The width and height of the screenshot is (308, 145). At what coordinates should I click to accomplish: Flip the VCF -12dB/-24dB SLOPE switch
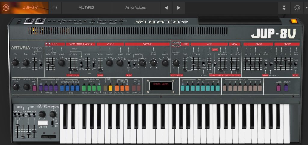click(x=203, y=64)
